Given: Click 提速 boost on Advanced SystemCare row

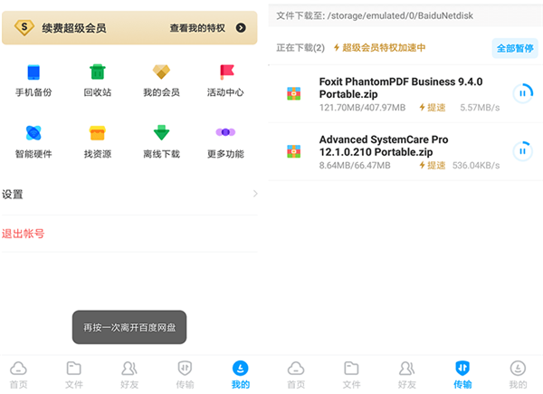Looking at the screenshot, I should pyautogui.click(x=433, y=165).
